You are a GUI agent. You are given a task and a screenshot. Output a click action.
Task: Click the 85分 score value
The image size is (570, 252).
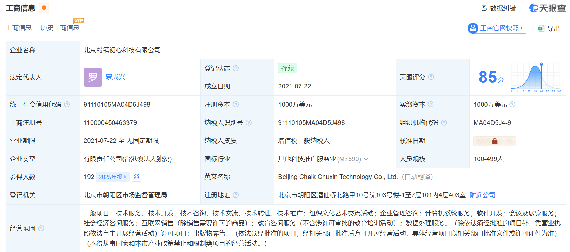(x=491, y=77)
